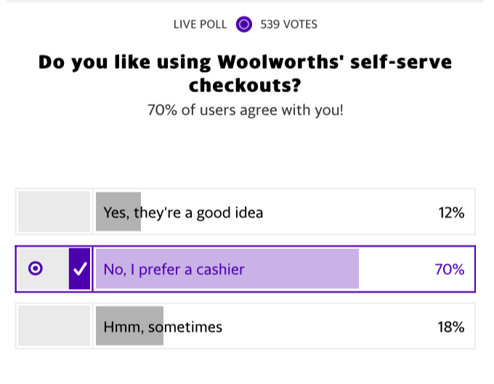
Task: Choose the "No, I prefer a cashier" answer text
Action: [x=174, y=269]
